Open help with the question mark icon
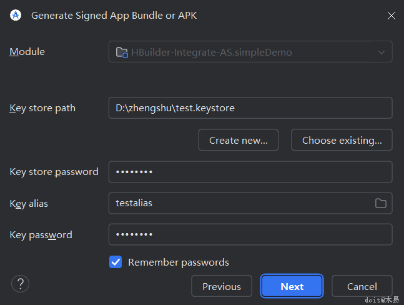This screenshot has width=404, height=305. (x=20, y=284)
